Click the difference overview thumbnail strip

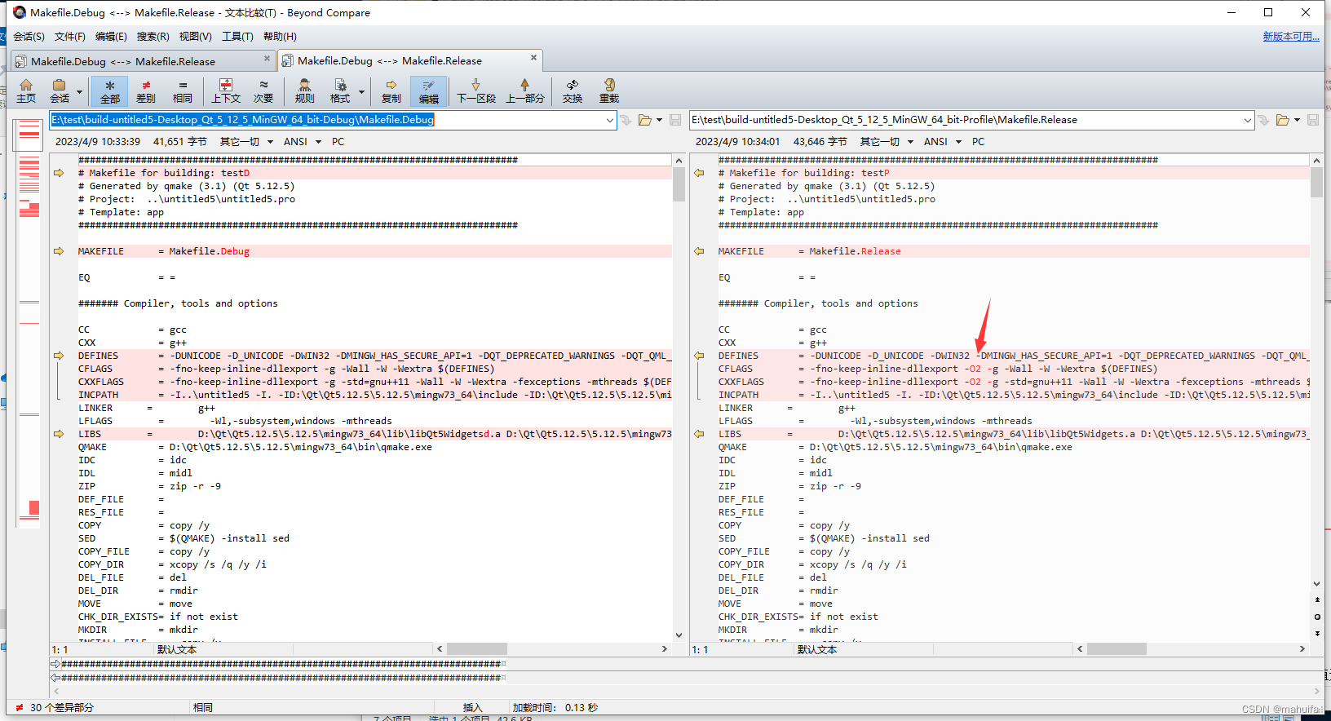pyautogui.click(x=29, y=324)
